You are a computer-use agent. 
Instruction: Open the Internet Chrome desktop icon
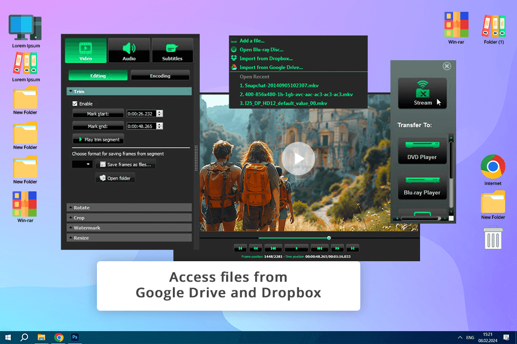coord(493,170)
